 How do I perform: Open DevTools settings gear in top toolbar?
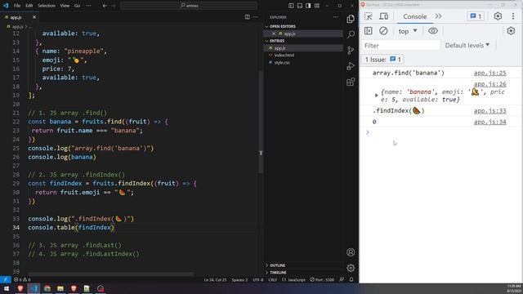click(498, 16)
